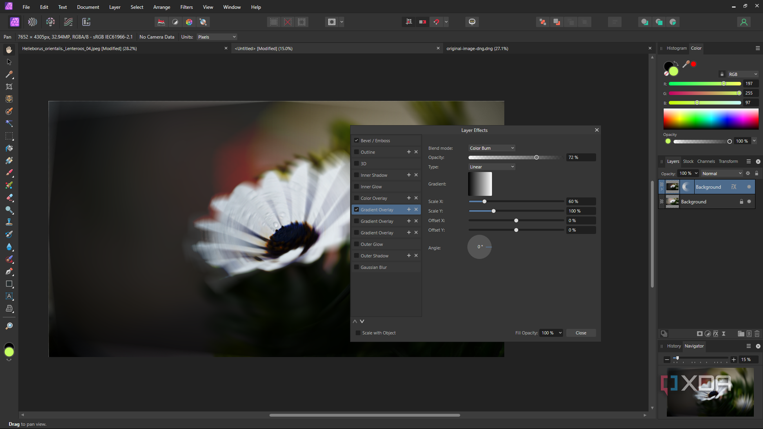The image size is (763, 429).
Task: Open the Liquify Persona icon
Action: tap(33, 22)
